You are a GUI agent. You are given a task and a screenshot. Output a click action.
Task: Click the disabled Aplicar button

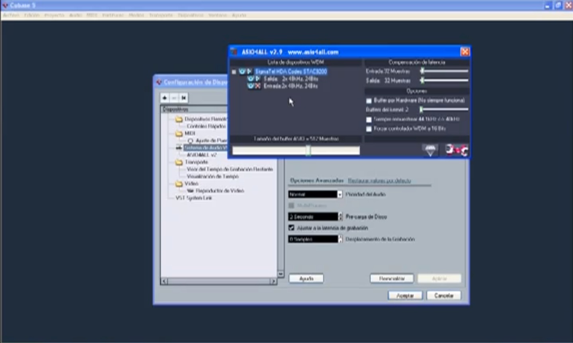tap(440, 278)
